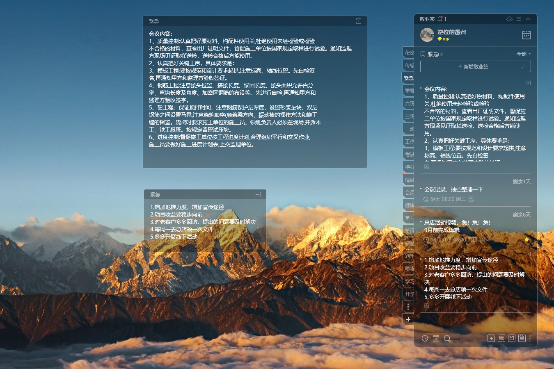Screen dimensions: 554x369
Task: Pin the 增加地推力度 note to desktop icon
Action: pyautogui.click(x=529, y=254)
